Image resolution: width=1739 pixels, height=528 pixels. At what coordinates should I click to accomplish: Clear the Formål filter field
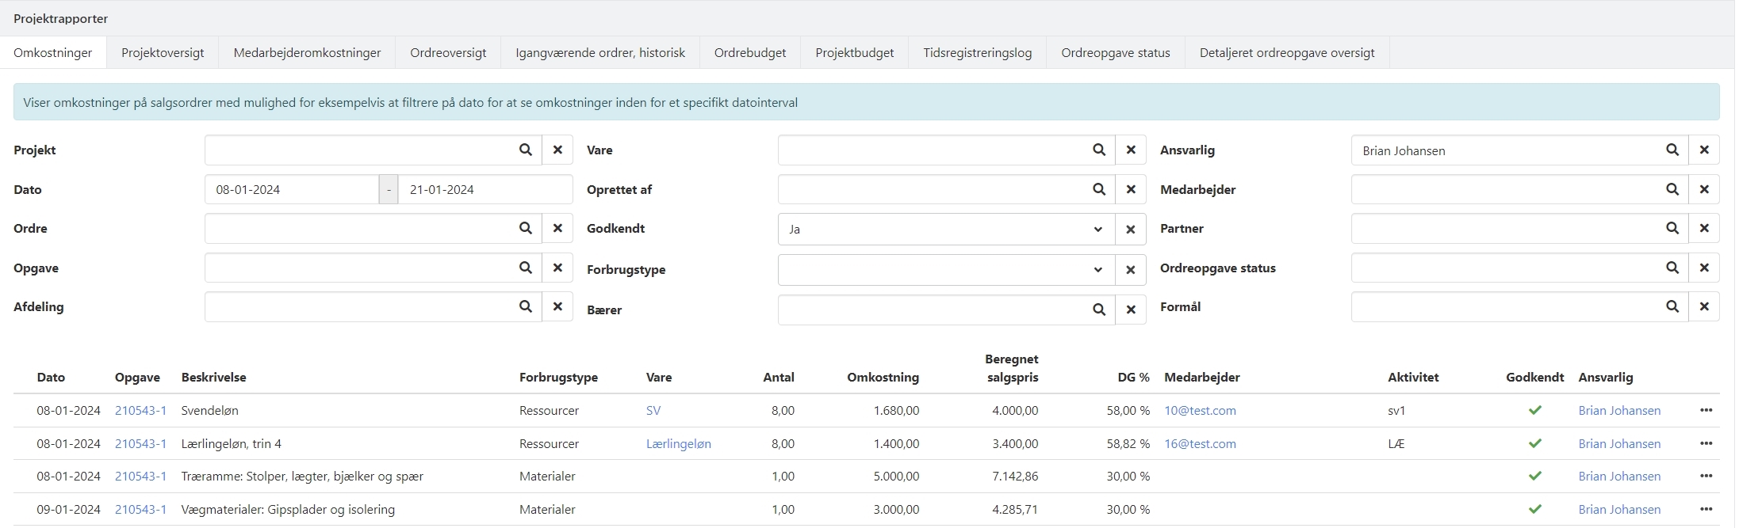pyautogui.click(x=1704, y=306)
